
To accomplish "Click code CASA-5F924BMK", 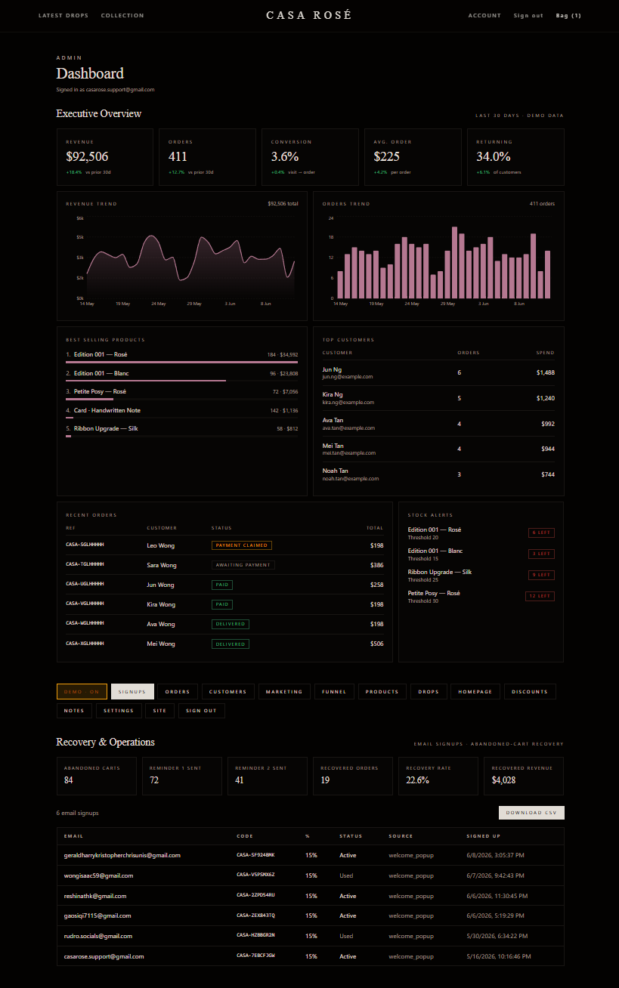I will point(255,855).
